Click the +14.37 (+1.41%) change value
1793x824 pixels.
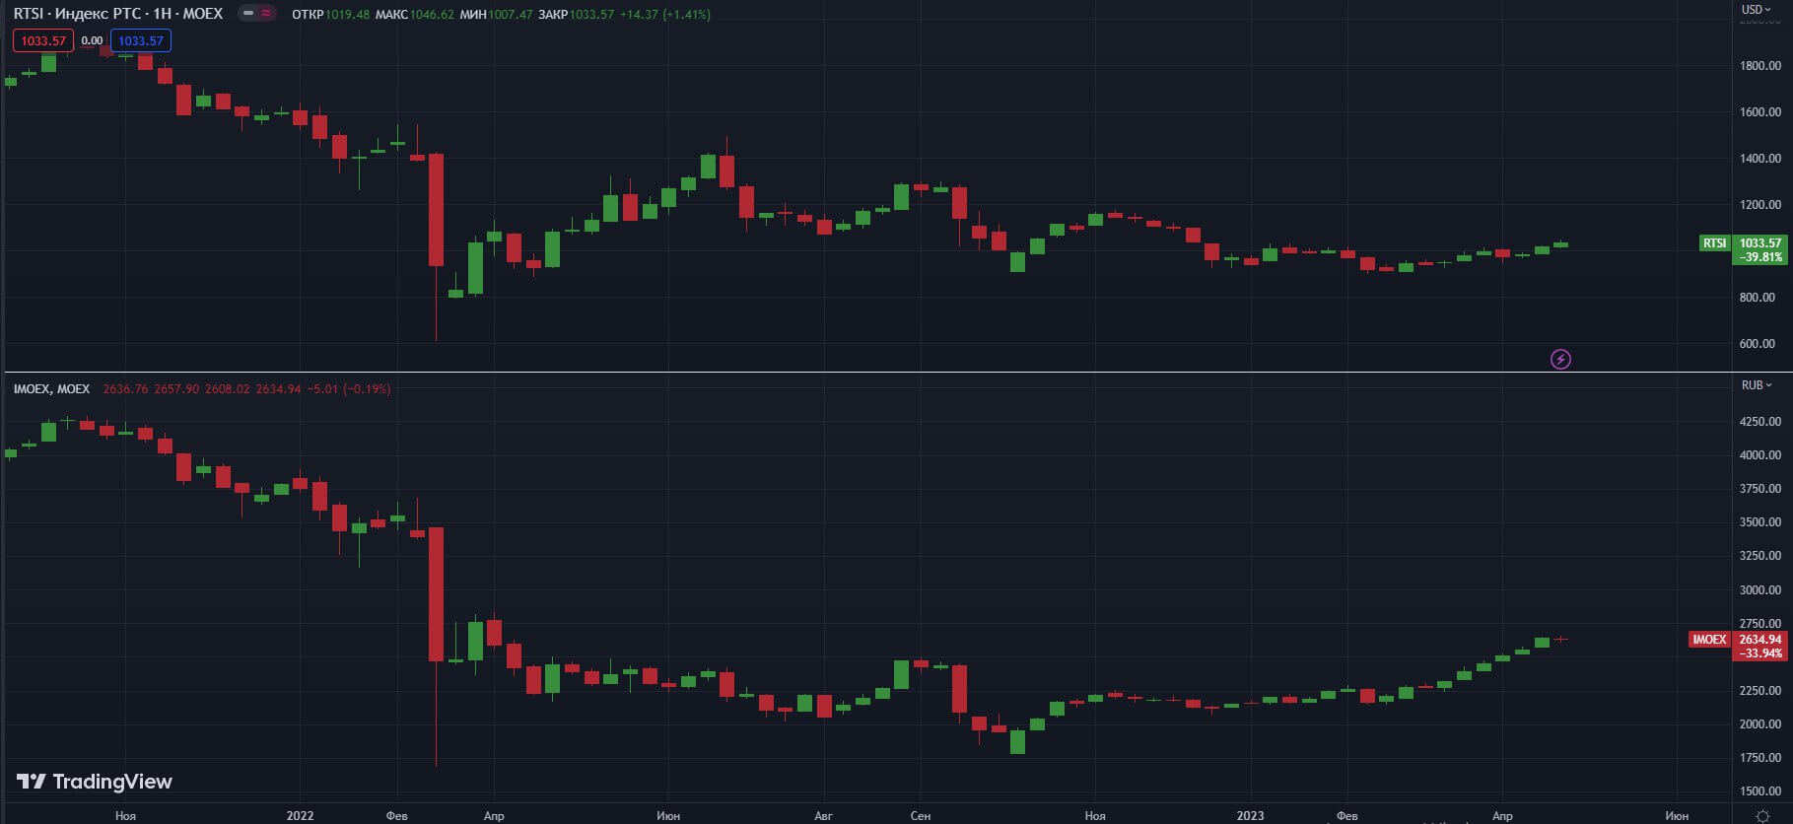665,15
